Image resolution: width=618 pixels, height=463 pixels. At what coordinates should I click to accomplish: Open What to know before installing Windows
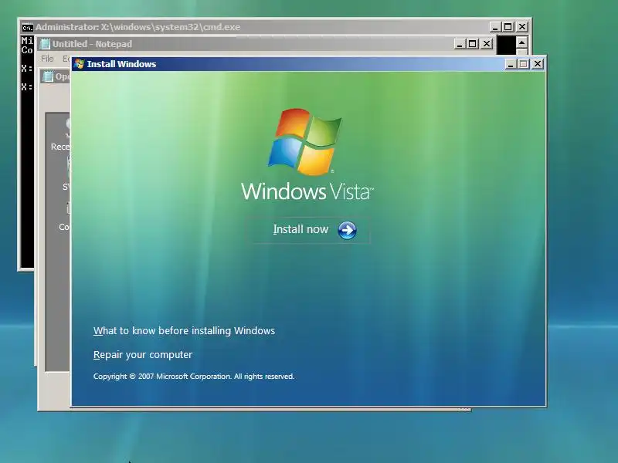pos(184,331)
